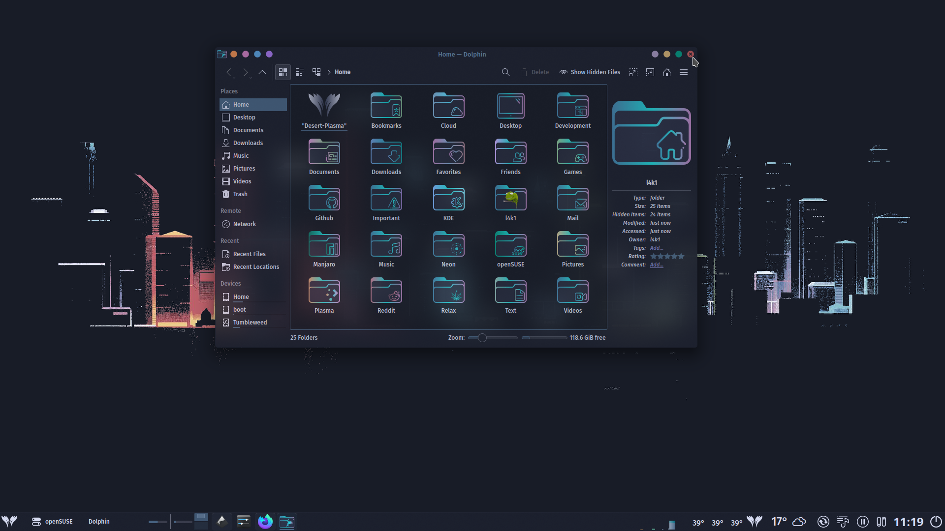Open the search tool in toolbar
This screenshot has height=531, width=945.
point(505,72)
